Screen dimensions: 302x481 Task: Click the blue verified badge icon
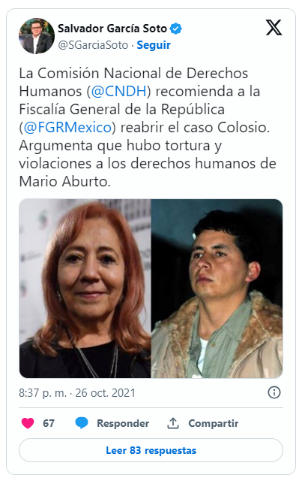click(x=175, y=29)
